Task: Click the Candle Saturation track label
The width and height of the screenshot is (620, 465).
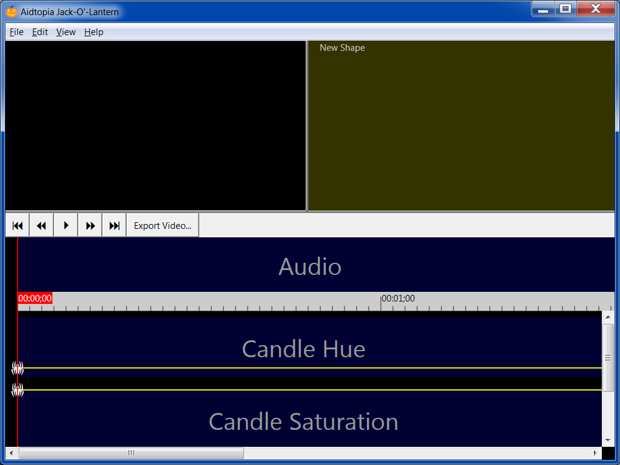Action: (303, 421)
